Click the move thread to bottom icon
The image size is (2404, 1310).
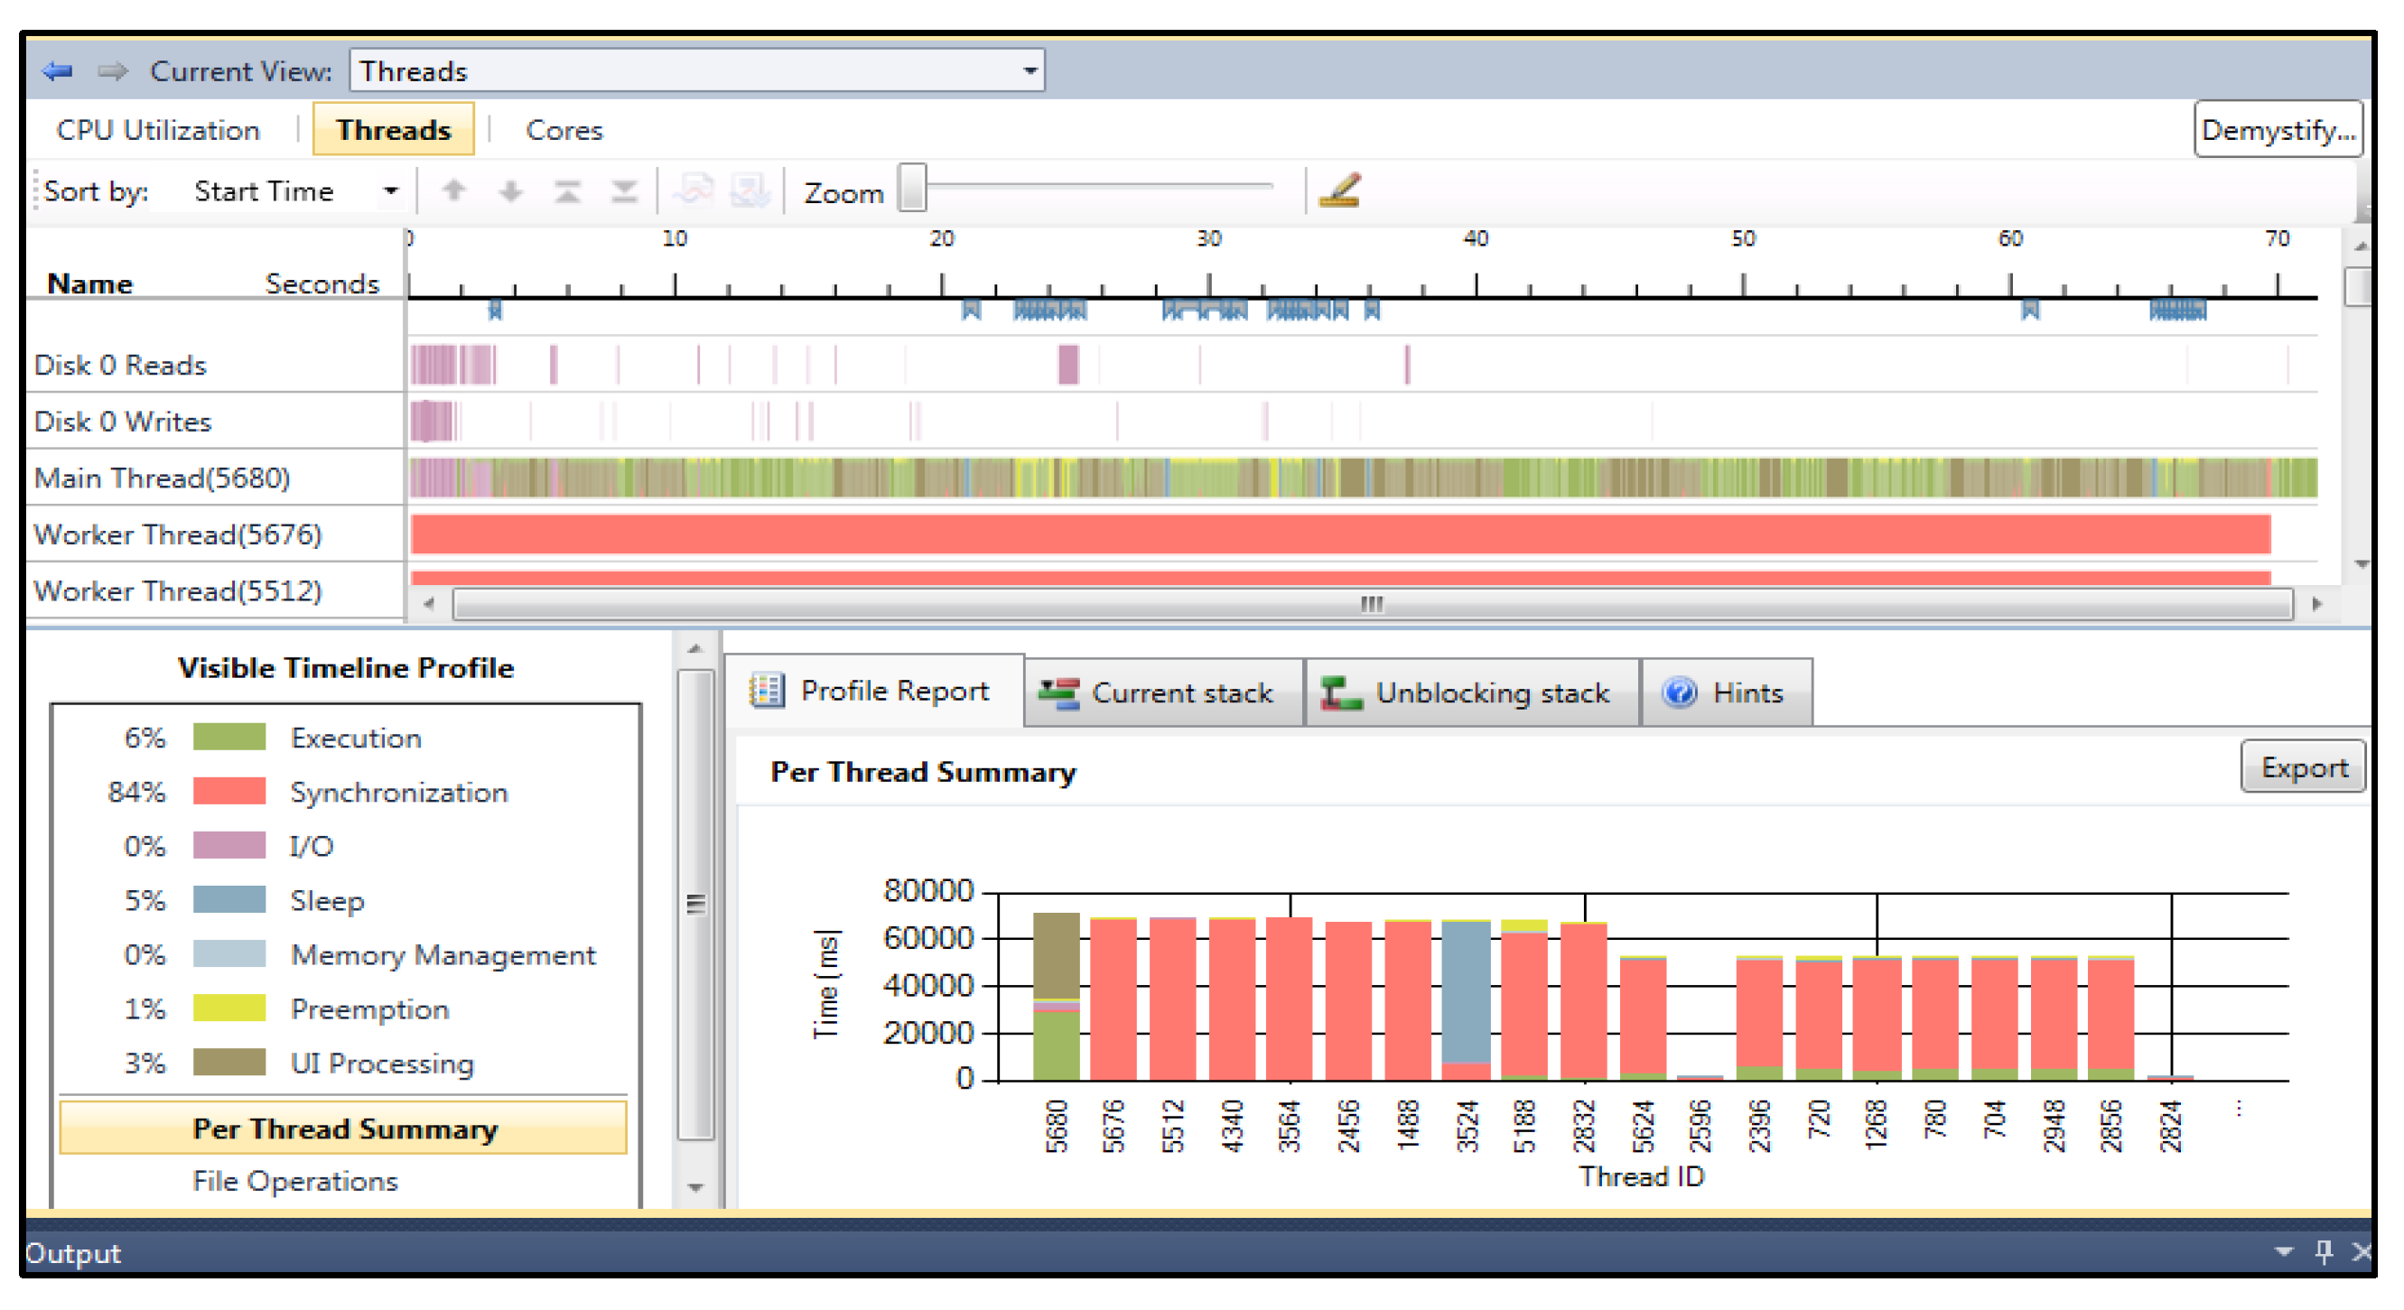coord(623,191)
